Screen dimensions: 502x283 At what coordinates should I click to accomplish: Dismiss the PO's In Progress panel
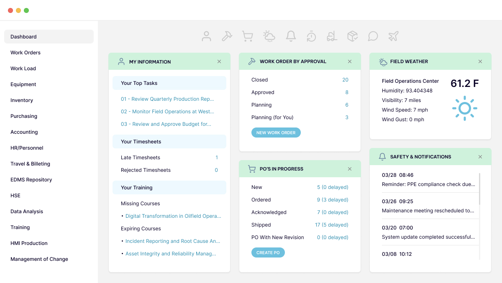pyautogui.click(x=350, y=169)
